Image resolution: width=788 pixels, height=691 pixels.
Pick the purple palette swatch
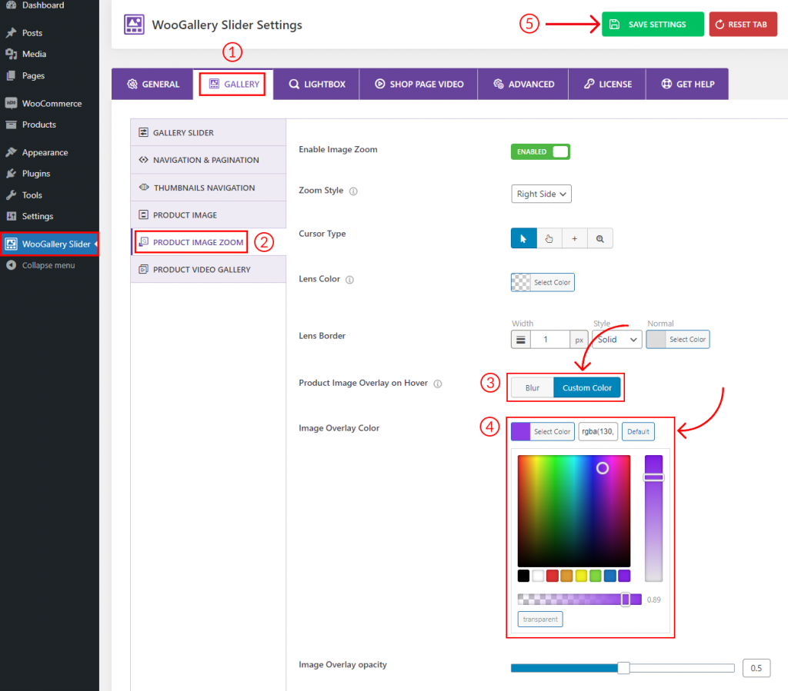[624, 576]
